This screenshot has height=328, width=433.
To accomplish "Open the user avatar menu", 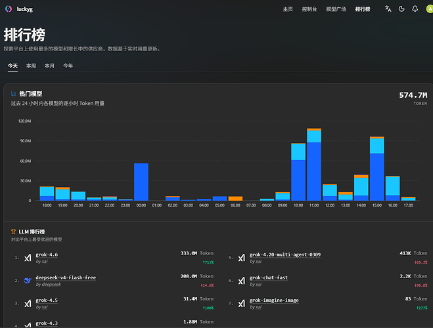I will pos(430,9).
